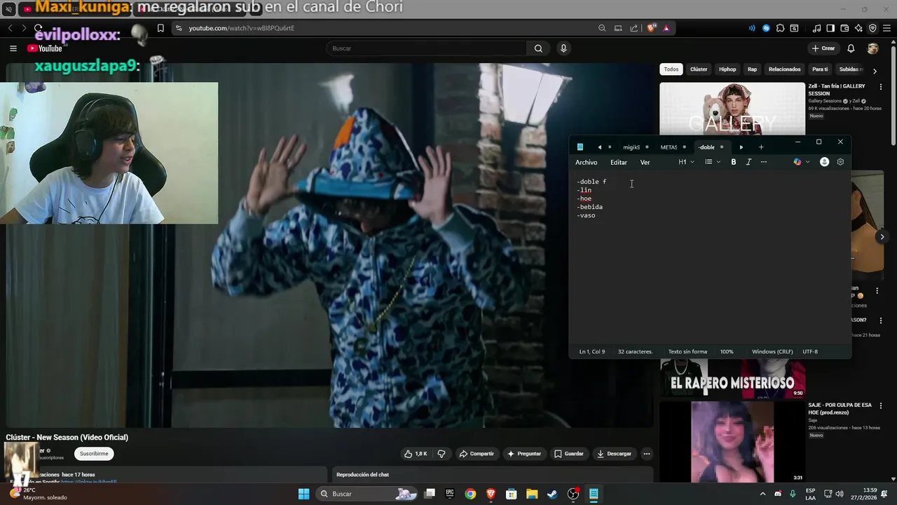Screen dimensions: 897x505
Task: Open the Ver menu in Notepad
Action: tap(645, 162)
